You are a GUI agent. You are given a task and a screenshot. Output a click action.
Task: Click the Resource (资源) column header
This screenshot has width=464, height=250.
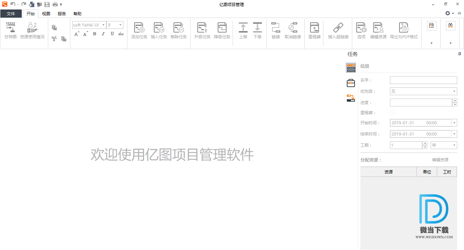[389, 172]
